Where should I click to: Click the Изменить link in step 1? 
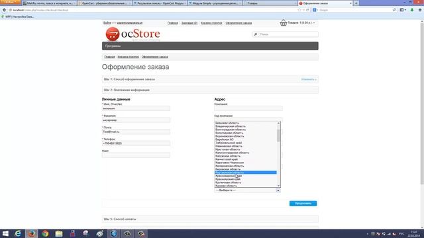pyautogui.click(x=309, y=79)
